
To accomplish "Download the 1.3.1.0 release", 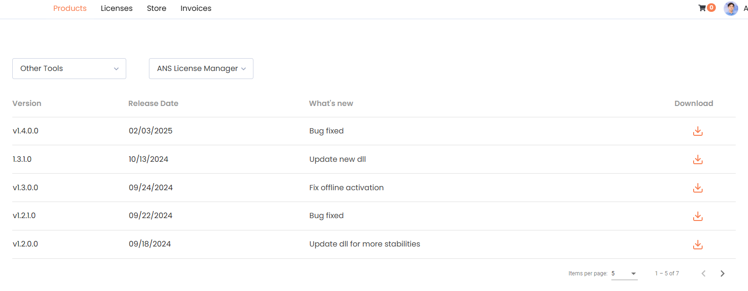I will coord(697,159).
